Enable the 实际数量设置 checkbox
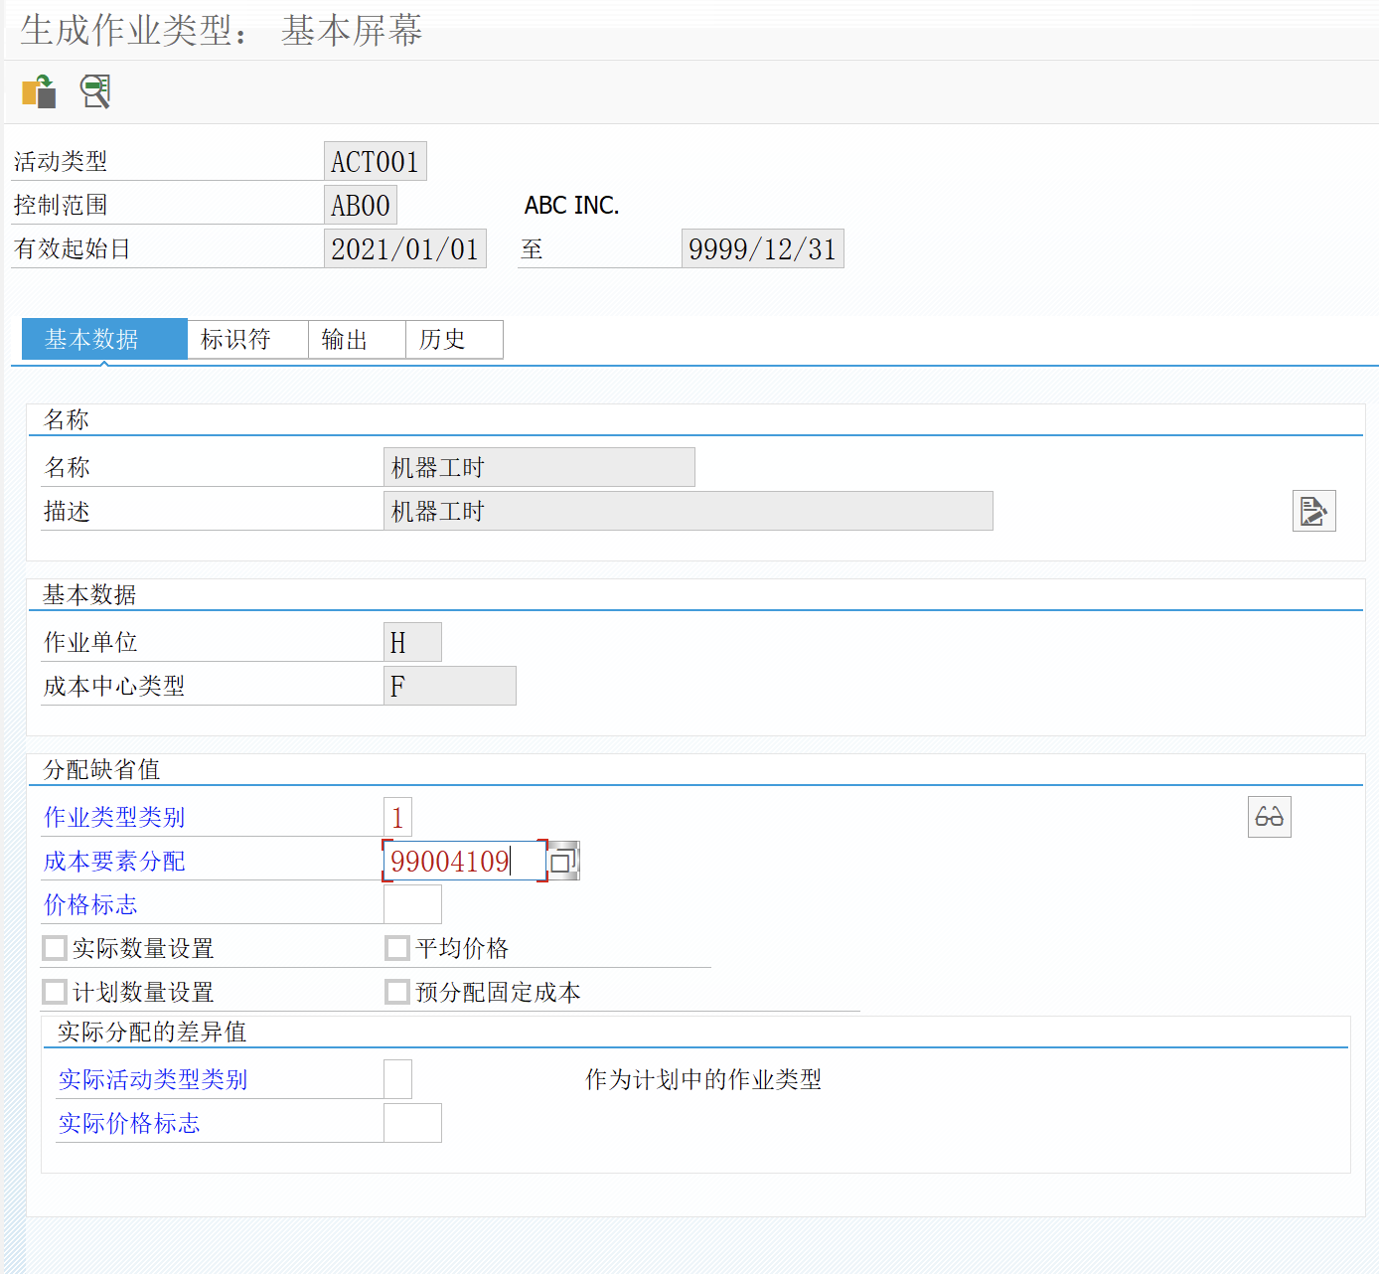The image size is (1379, 1274). tap(55, 948)
